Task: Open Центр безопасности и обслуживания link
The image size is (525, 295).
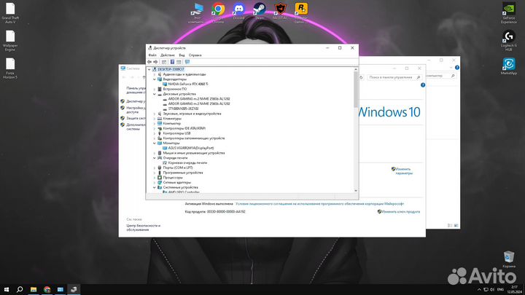Action: (144, 228)
